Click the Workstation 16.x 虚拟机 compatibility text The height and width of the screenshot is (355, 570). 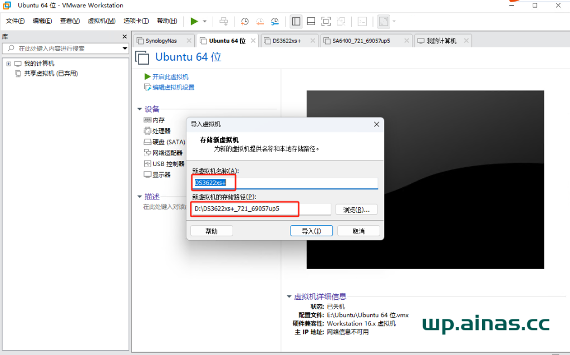coord(361,323)
